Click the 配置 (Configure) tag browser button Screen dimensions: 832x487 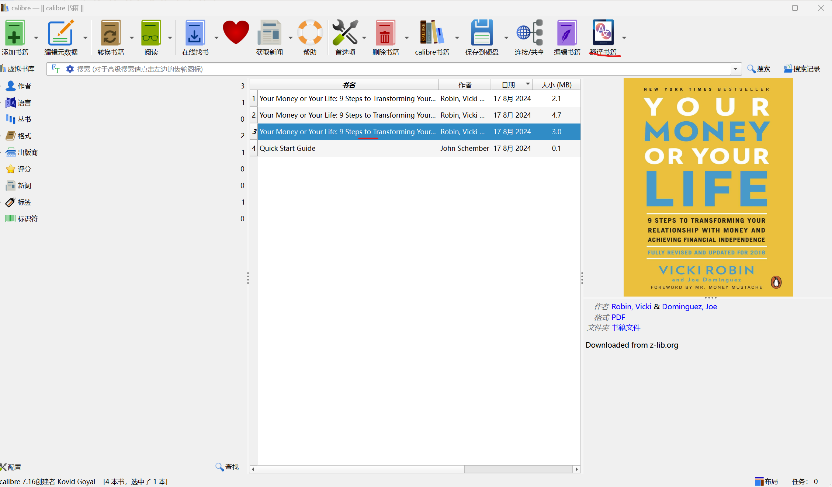(11, 467)
